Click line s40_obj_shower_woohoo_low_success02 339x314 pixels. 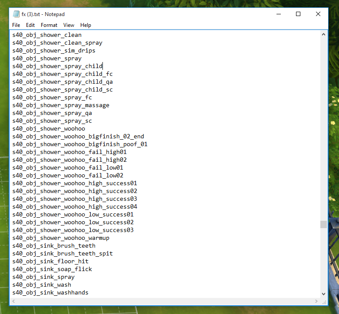[73, 222]
